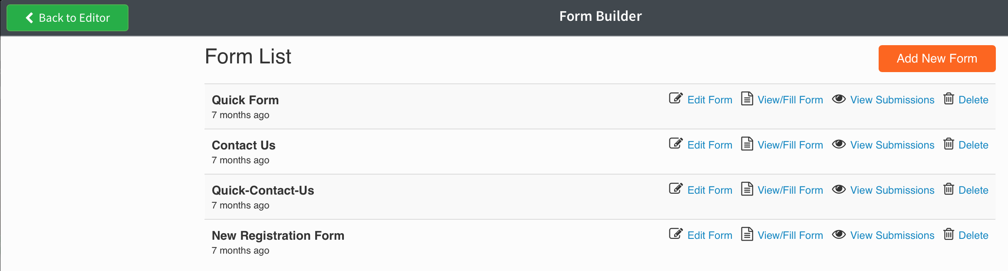
Task: Open Edit Form link for Contact Us
Action: coord(710,145)
